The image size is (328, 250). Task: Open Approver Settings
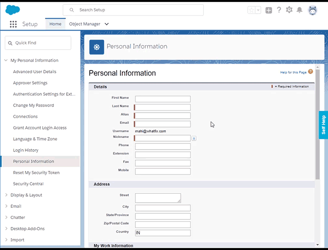click(30, 83)
